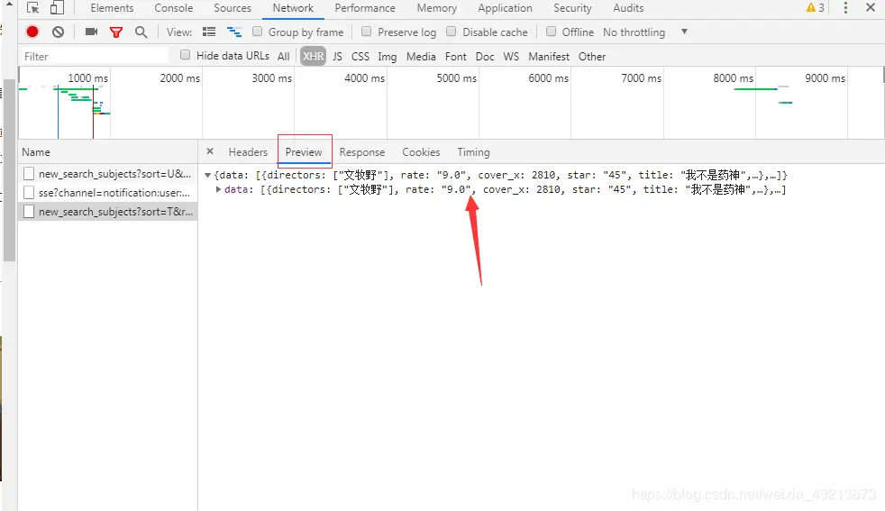Image resolution: width=885 pixels, height=511 pixels.
Task: Close the DevTools panel
Action: coord(871,8)
